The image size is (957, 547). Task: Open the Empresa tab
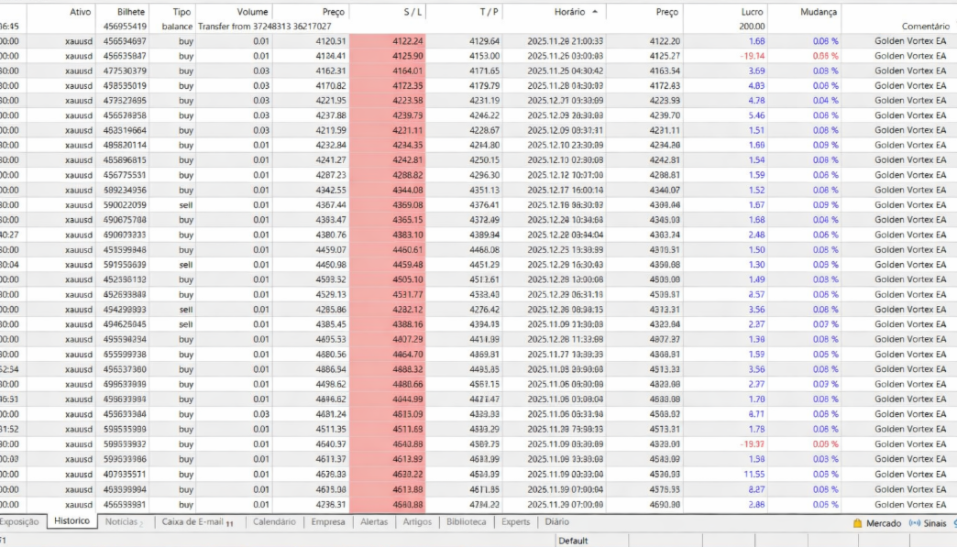(328, 522)
